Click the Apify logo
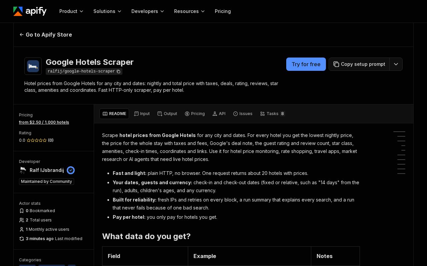This screenshot has height=266, width=427. 30,11
